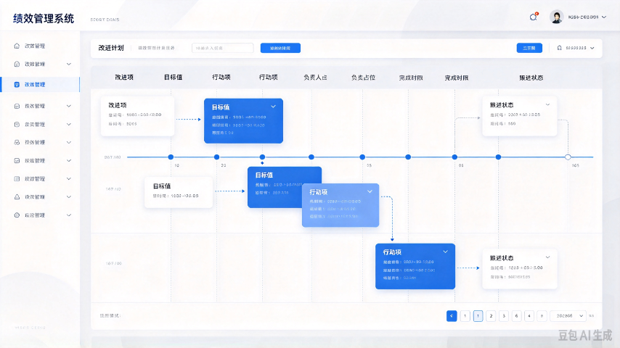Open the page-size dropdown in pagination
This screenshot has width=620, height=348.
pos(568,316)
